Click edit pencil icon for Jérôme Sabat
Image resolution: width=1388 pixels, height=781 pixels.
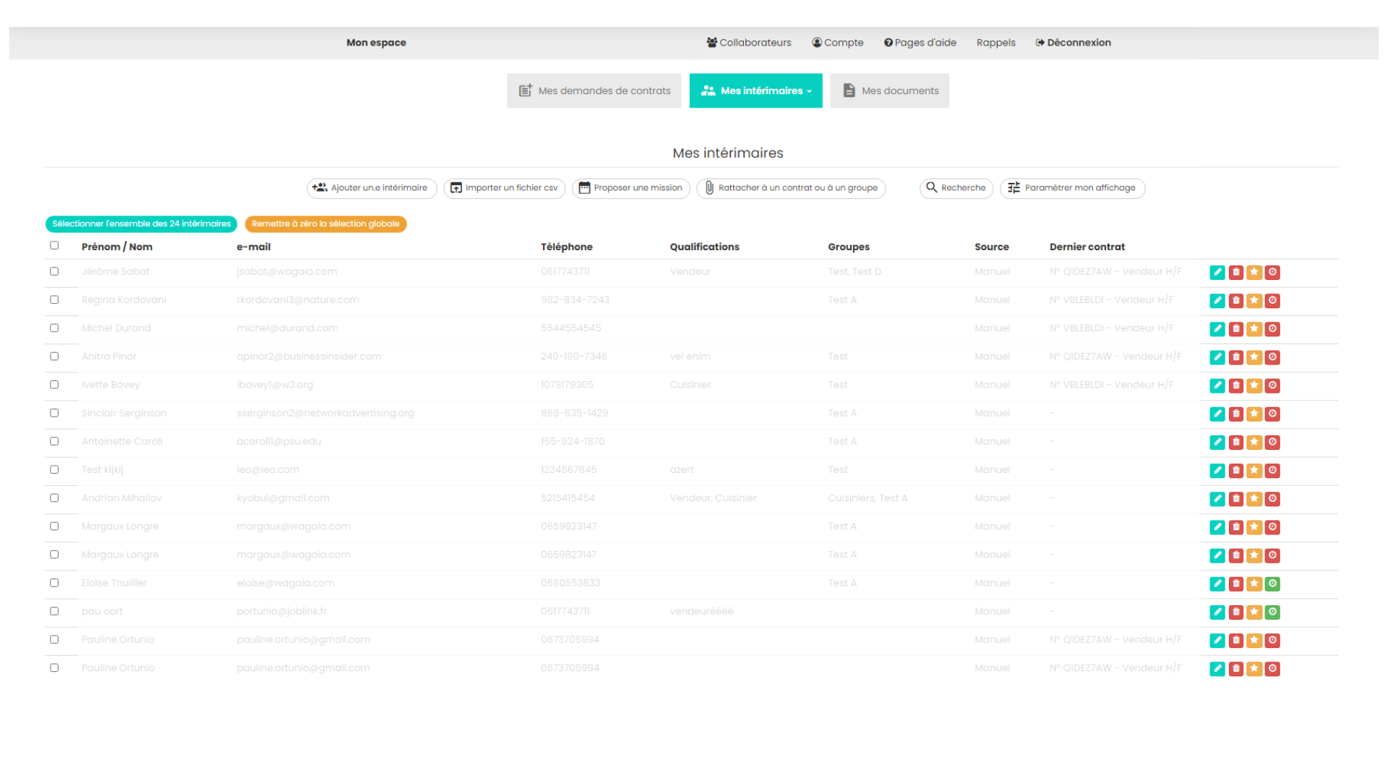tap(1217, 273)
